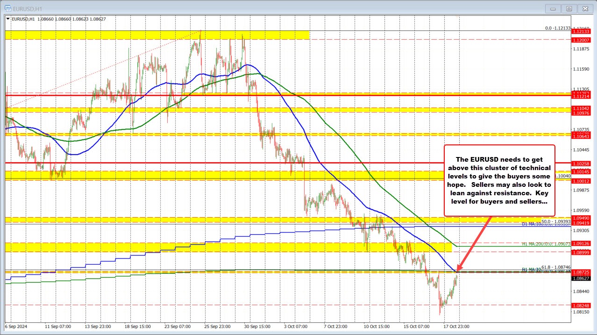The image size is (597, 335).
Task: Click the chart symbol icon in the title bar
Action: 8,8
